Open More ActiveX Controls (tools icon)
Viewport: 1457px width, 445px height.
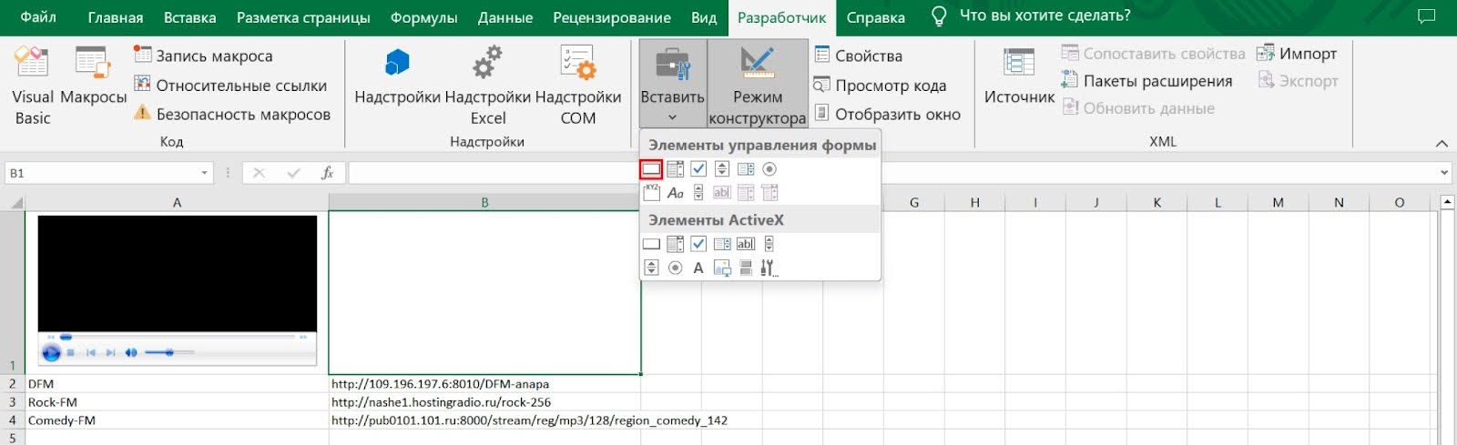[x=769, y=268]
